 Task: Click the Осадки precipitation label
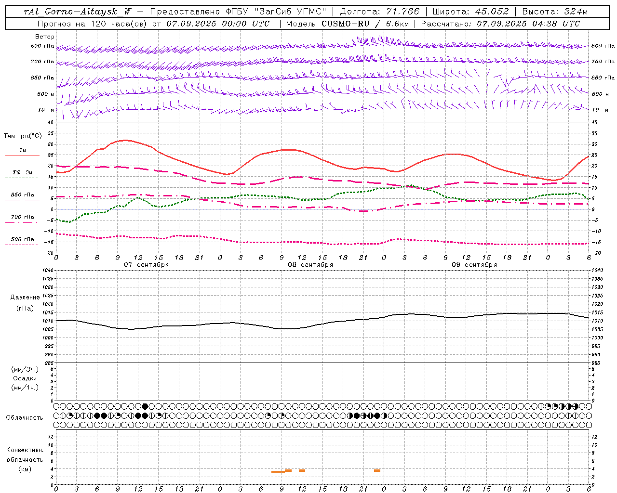point(25,378)
